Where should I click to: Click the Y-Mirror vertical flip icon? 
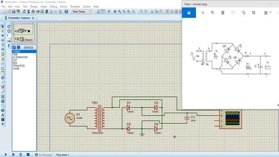point(9,46)
